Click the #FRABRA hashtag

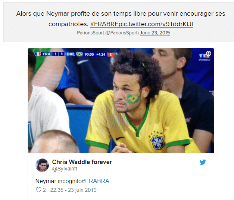click(96, 181)
